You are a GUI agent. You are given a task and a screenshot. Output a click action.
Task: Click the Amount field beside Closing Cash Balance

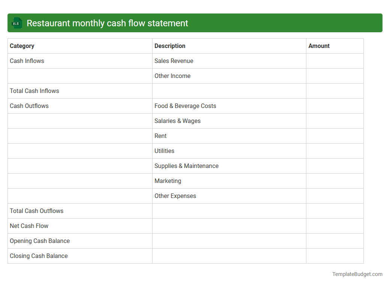tap(334, 256)
